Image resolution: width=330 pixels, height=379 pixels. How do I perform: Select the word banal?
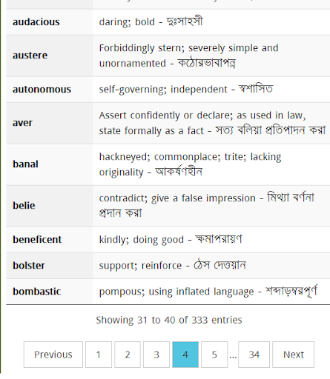25,164
